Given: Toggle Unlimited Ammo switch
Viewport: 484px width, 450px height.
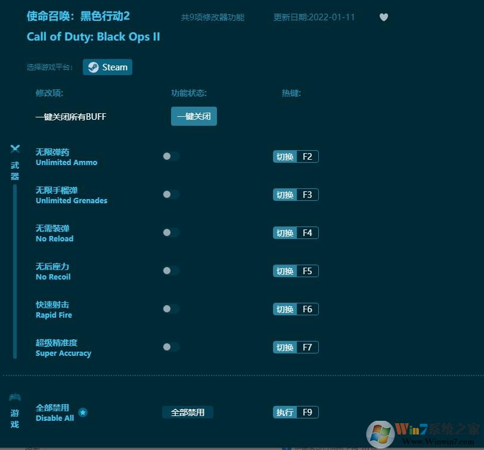Looking at the screenshot, I should (x=171, y=156).
